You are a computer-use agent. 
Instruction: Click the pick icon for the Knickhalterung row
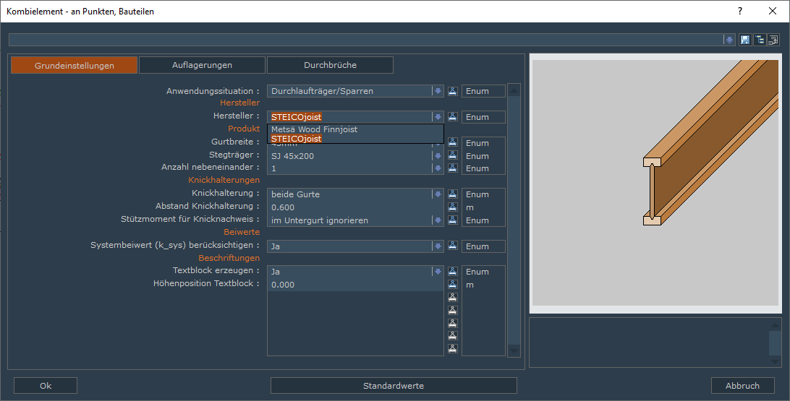pyautogui.click(x=452, y=194)
